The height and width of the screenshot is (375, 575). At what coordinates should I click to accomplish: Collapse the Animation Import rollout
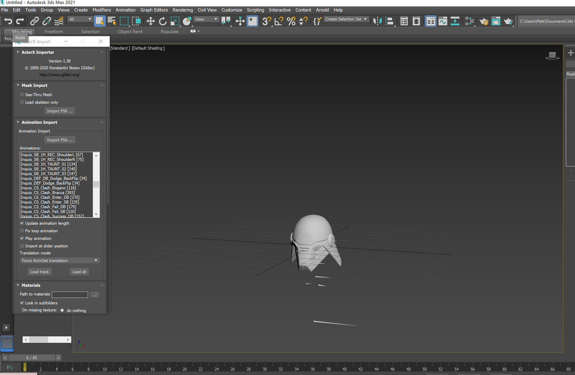coord(18,122)
